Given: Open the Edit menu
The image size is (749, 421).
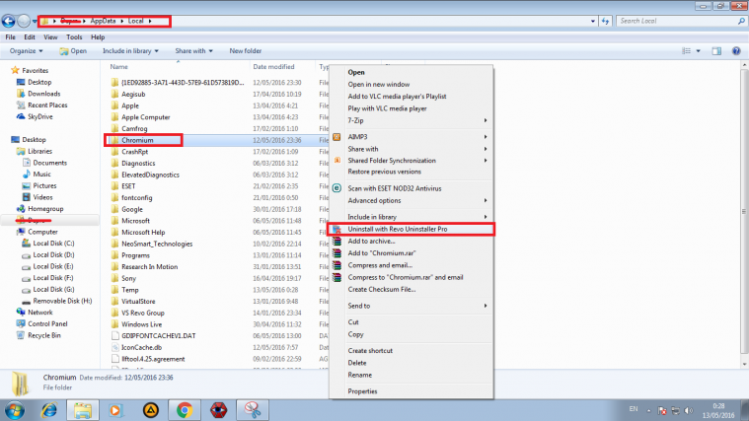Looking at the screenshot, I should point(30,37).
